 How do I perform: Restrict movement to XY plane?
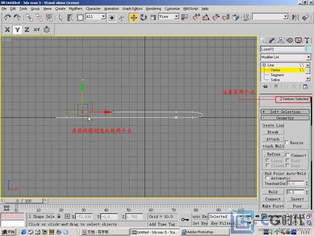pos(36,30)
